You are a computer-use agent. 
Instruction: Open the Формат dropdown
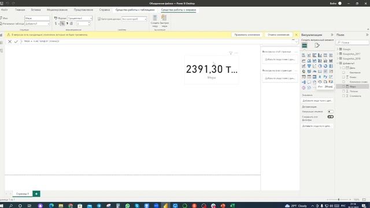click(x=80, y=18)
